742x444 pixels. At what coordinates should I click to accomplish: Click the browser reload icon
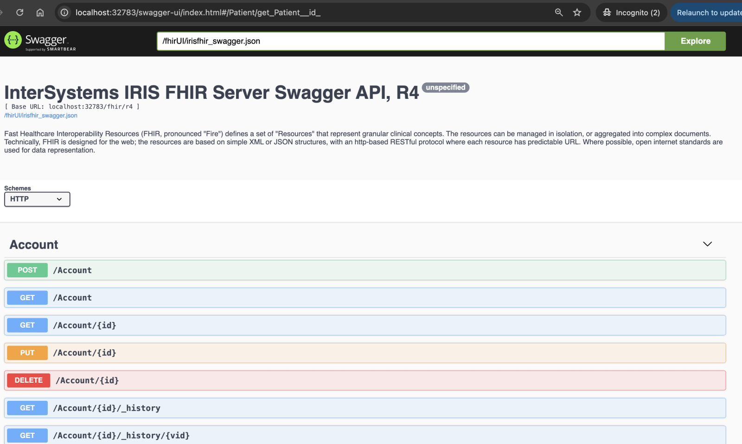[19, 13]
